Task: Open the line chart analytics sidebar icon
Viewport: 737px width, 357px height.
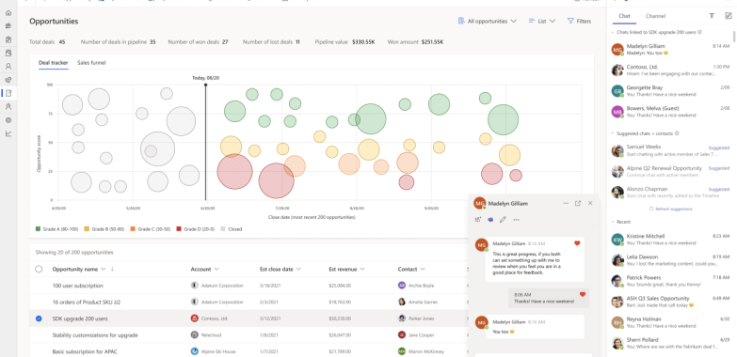Action: (x=8, y=133)
